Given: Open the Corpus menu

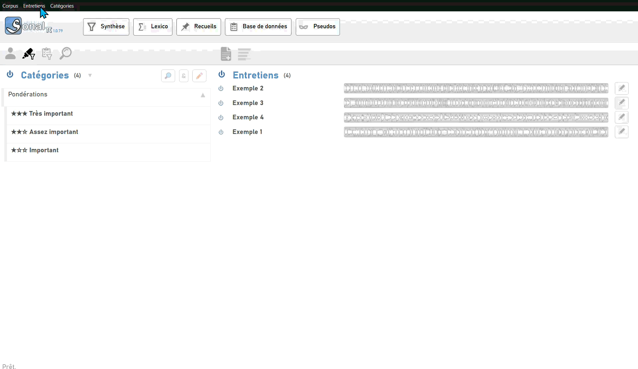Looking at the screenshot, I should 10,6.
